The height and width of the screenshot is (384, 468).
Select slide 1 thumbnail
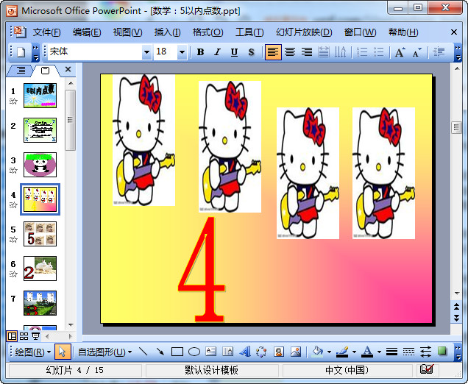[40, 96]
